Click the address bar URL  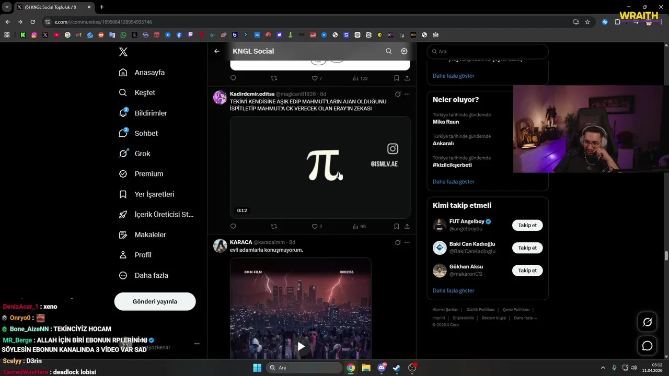tap(103, 22)
